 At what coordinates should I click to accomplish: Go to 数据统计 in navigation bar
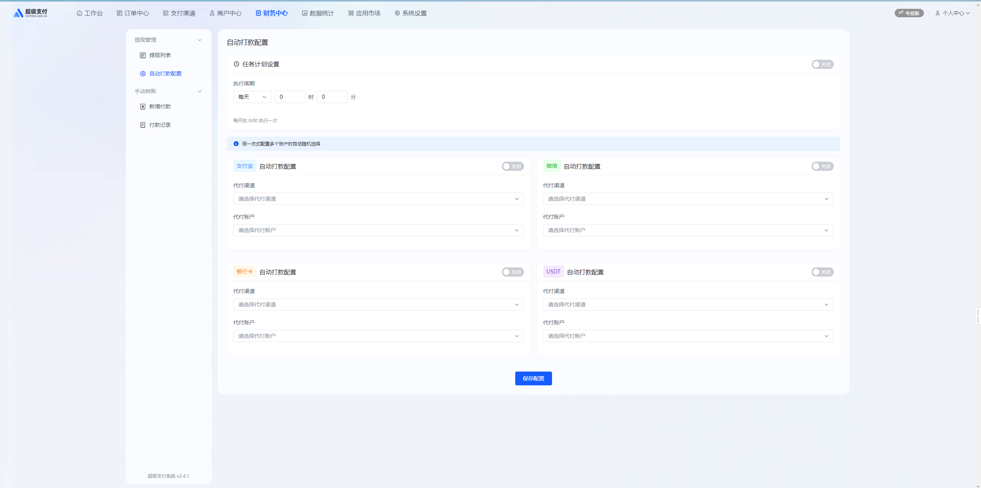[x=318, y=13]
